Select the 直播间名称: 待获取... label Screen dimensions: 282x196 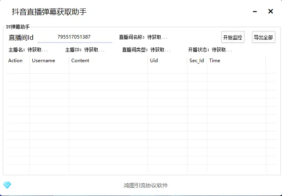point(143,37)
